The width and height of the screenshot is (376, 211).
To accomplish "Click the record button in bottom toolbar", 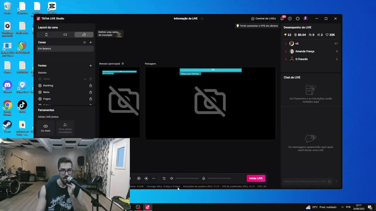I will [139, 178].
